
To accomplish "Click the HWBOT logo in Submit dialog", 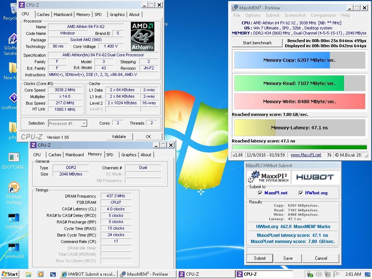I will click(315, 177).
